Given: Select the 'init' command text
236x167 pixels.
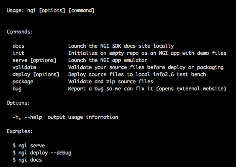Looking at the screenshot, I should tap(18, 53).
